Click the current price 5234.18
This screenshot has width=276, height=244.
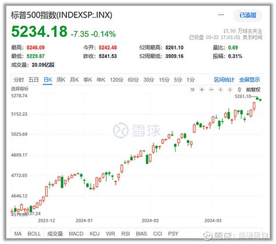(x=39, y=31)
